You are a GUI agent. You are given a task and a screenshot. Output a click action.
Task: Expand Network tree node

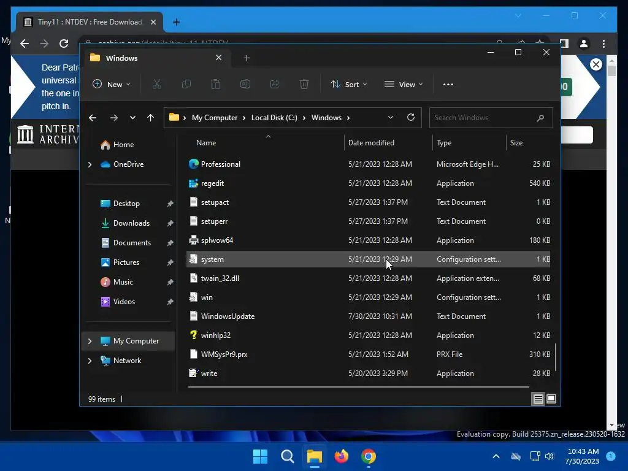(90, 361)
